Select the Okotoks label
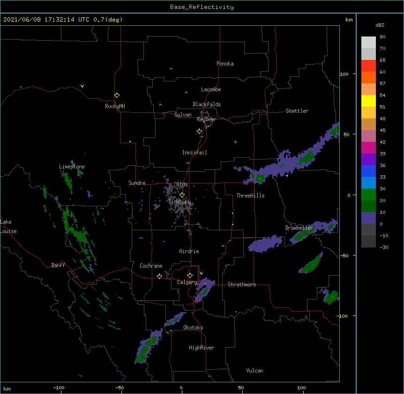The width and height of the screenshot is (404, 394). point(193,328)
